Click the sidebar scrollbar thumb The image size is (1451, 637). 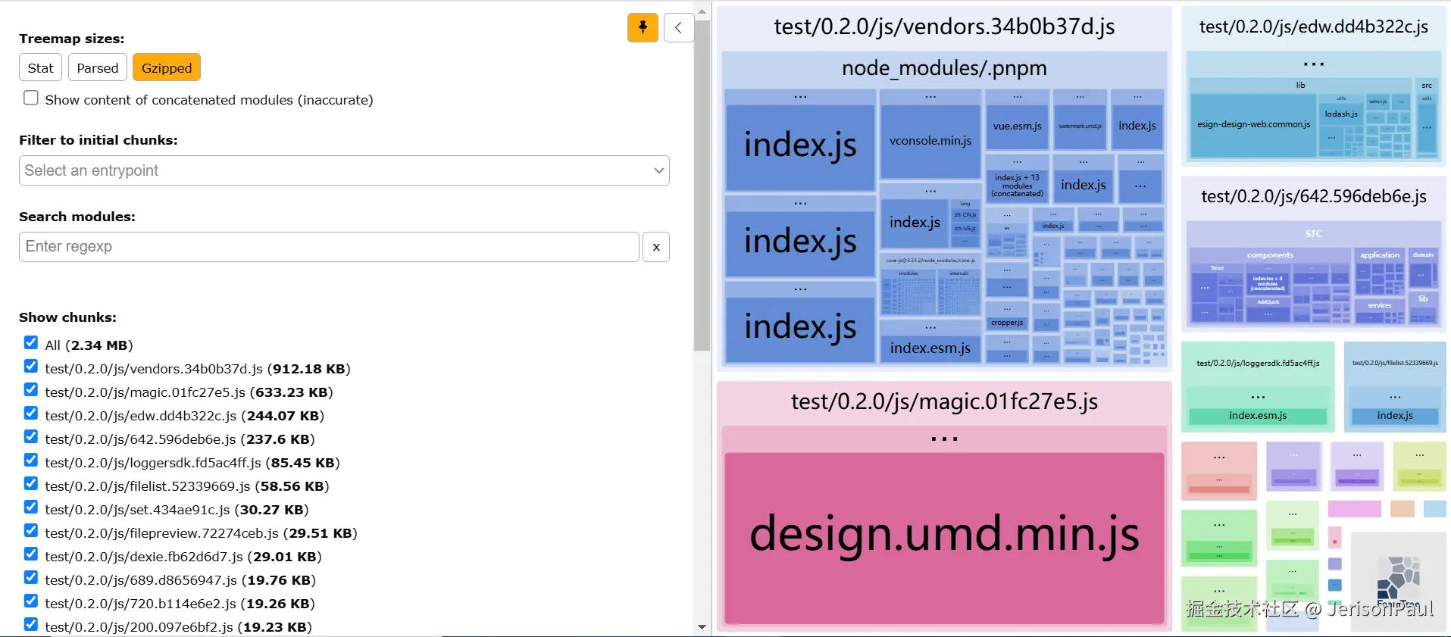tap(702, 186)
